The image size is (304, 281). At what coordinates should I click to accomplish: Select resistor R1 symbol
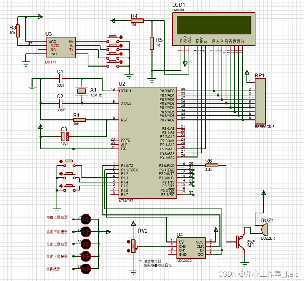pyautogui.click(x=79, y=120)
